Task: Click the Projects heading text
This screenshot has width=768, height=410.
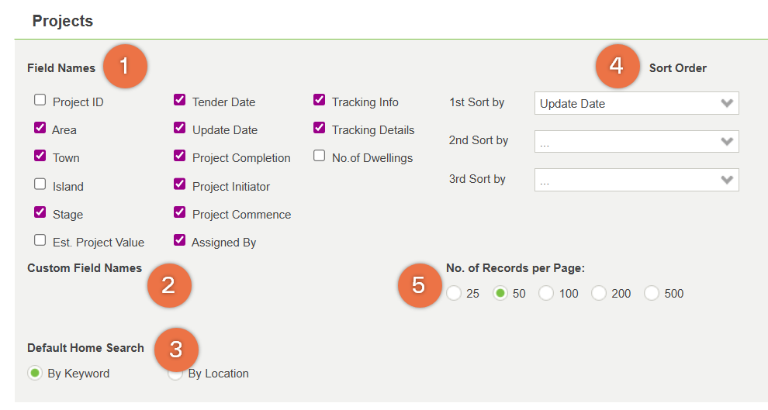Action: tap(63, 21)
